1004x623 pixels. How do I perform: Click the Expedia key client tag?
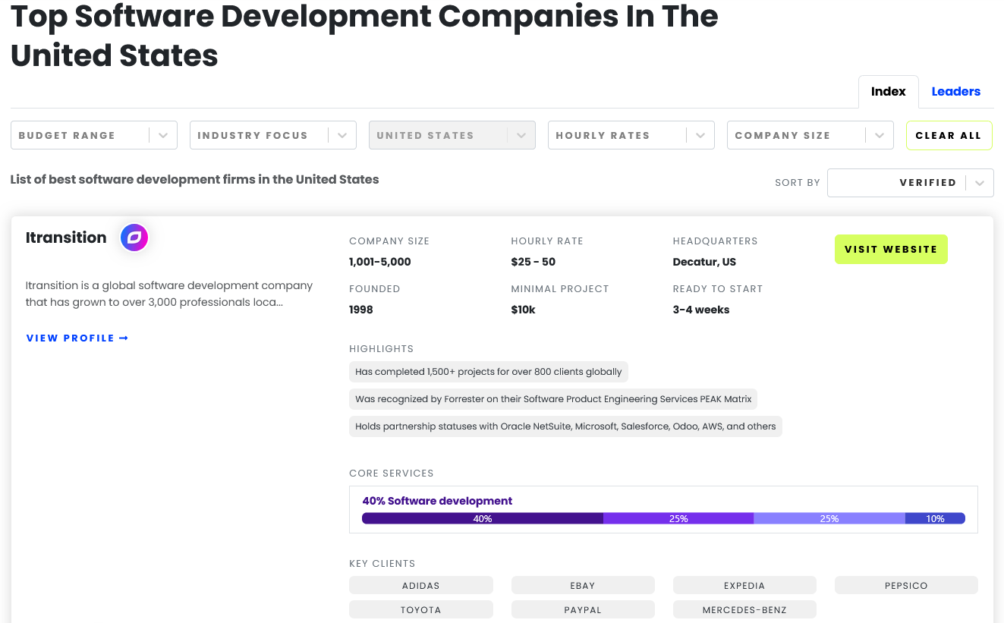[x=744, y=585]
